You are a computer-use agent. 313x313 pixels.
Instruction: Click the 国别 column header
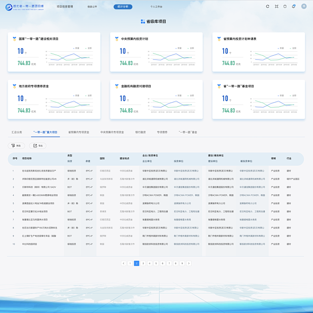[x=102, y=158]
